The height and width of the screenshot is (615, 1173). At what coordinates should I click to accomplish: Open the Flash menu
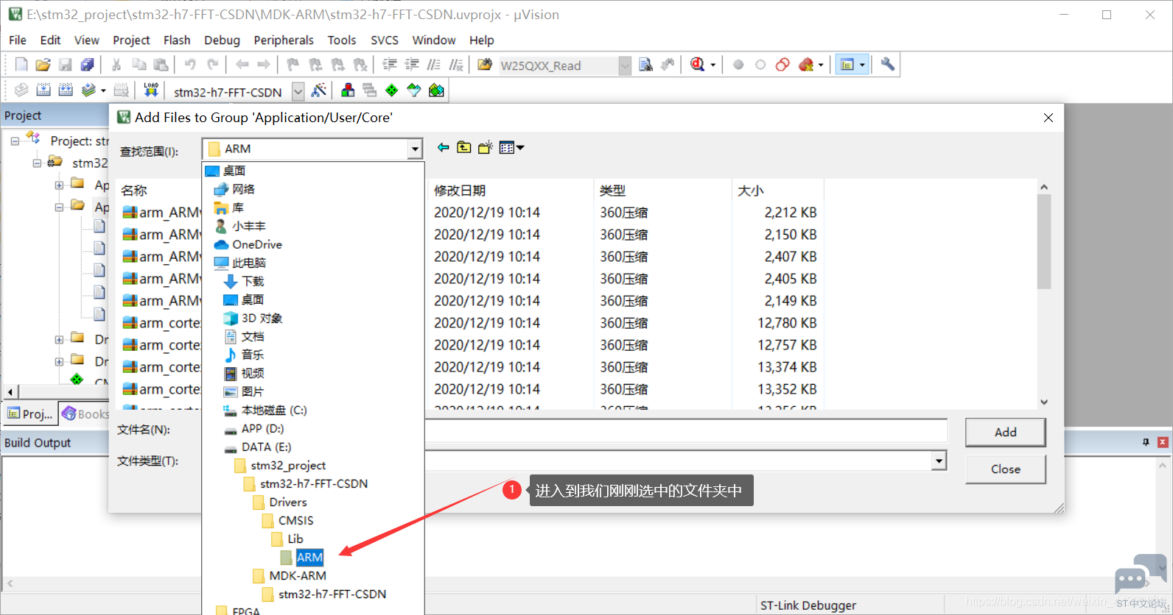tap(177, 40)
